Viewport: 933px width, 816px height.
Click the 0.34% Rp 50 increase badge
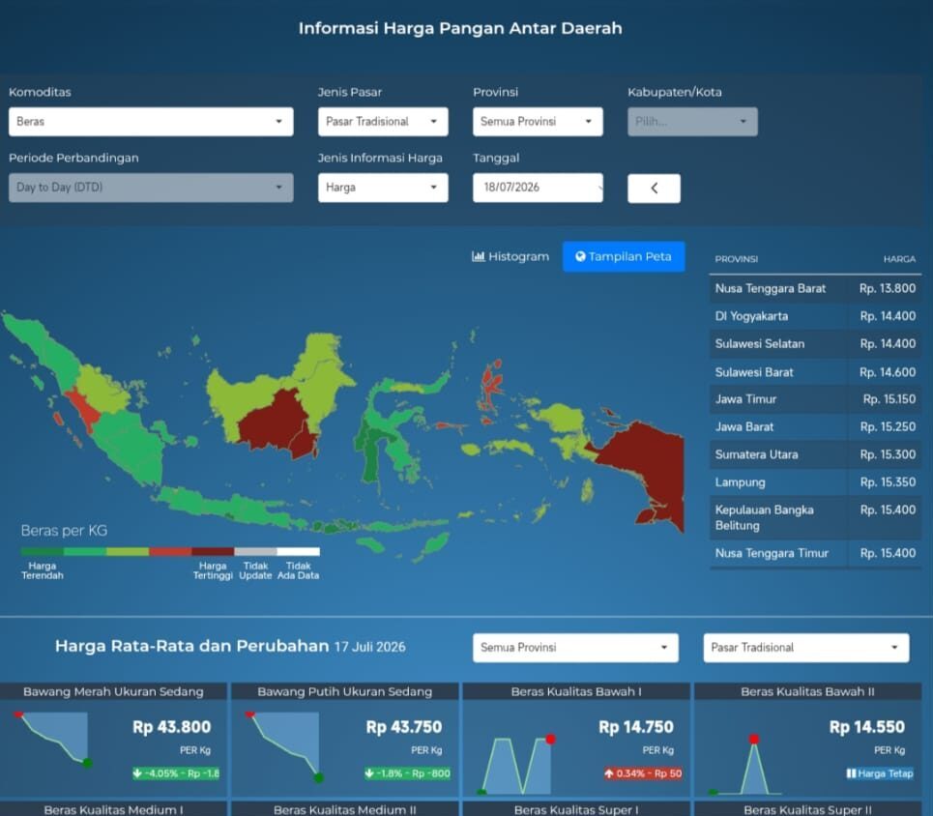coord(643,773)
